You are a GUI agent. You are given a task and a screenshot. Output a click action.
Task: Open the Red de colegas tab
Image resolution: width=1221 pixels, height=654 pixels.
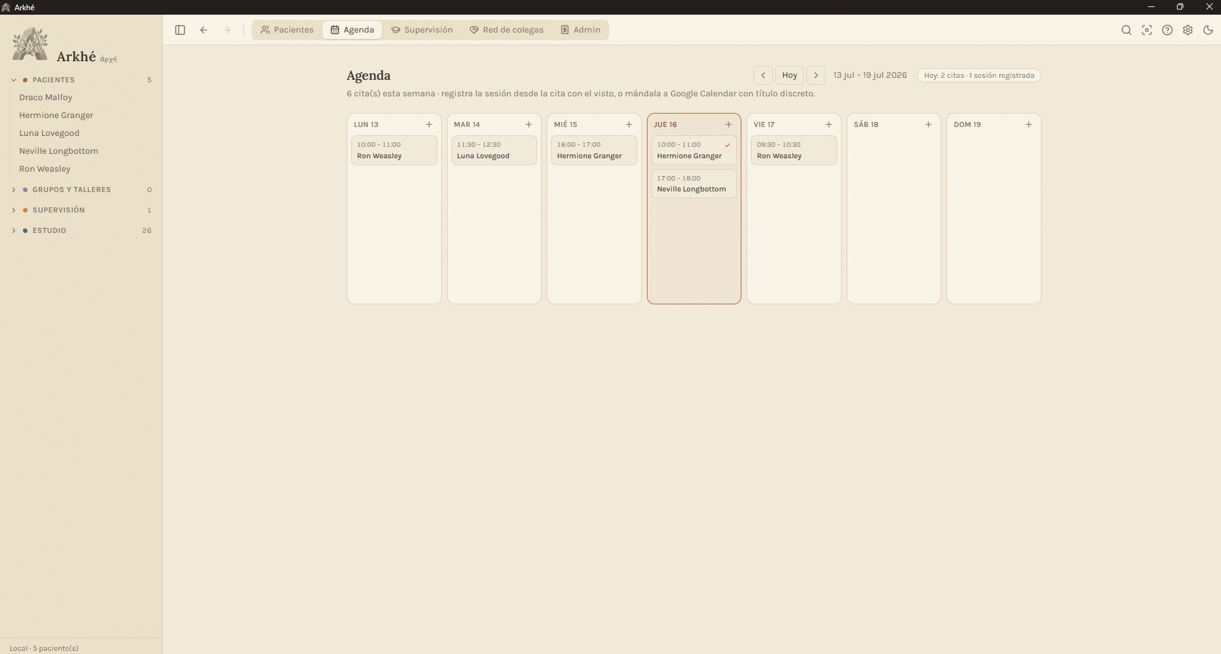(507, 30)
